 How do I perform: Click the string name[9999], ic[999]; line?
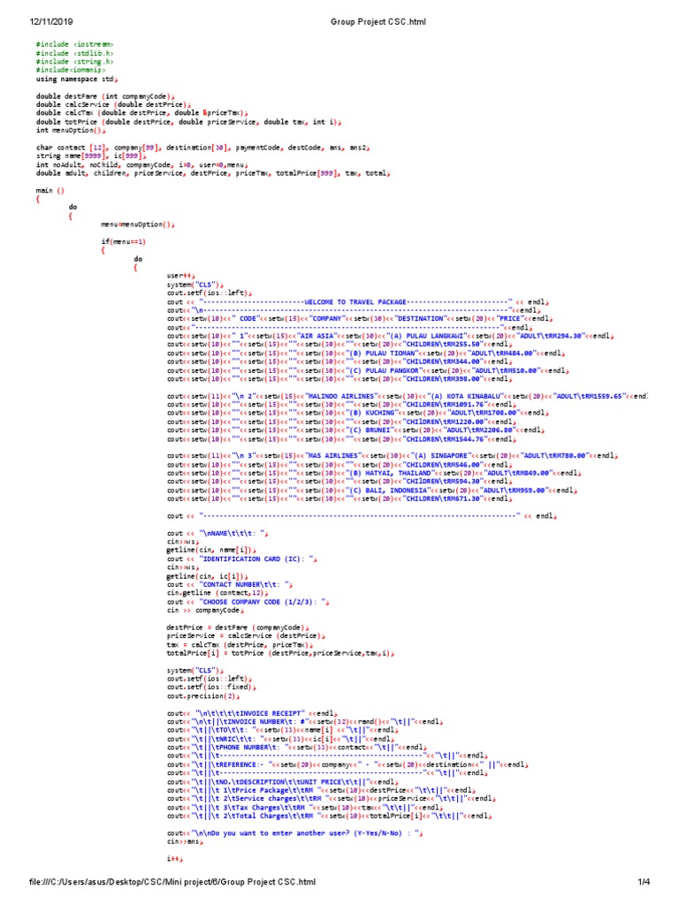pyautogui.click(x=91, y=156)
